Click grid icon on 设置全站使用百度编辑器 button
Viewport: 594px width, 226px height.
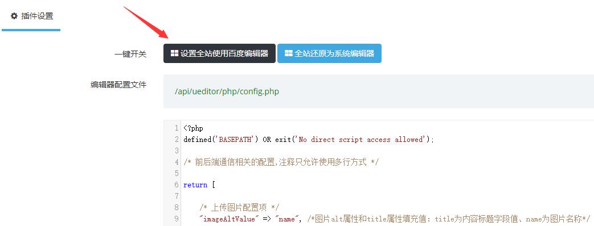coord(174,53)
